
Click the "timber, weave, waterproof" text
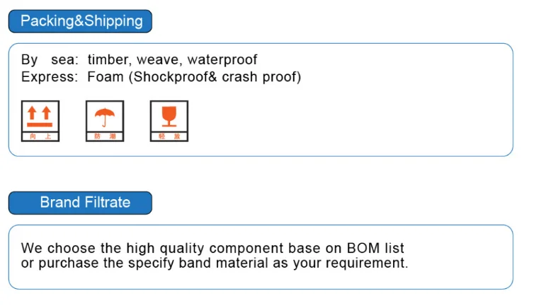click(172, 60)
